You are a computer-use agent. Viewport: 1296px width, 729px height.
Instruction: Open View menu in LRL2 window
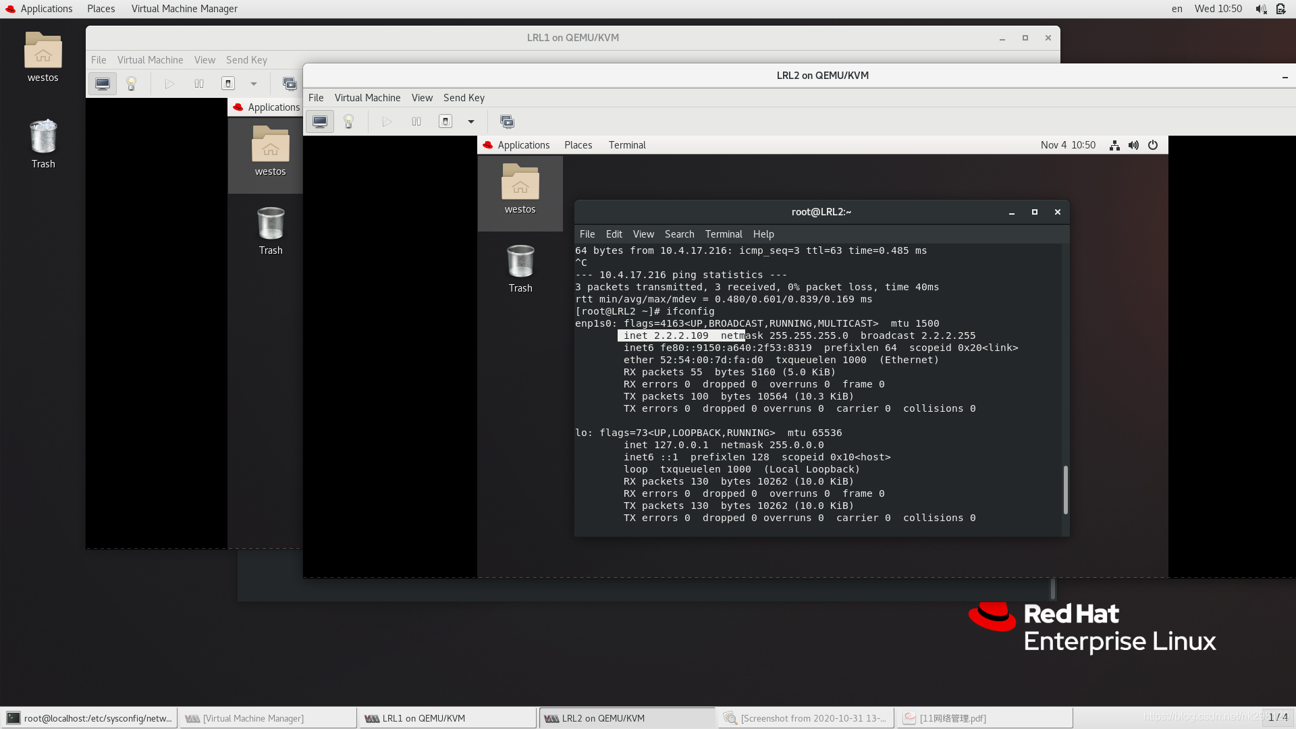(422, 98)
